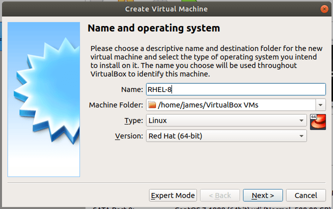Focus the Name field containing RHEL-8

coord(235,89)
